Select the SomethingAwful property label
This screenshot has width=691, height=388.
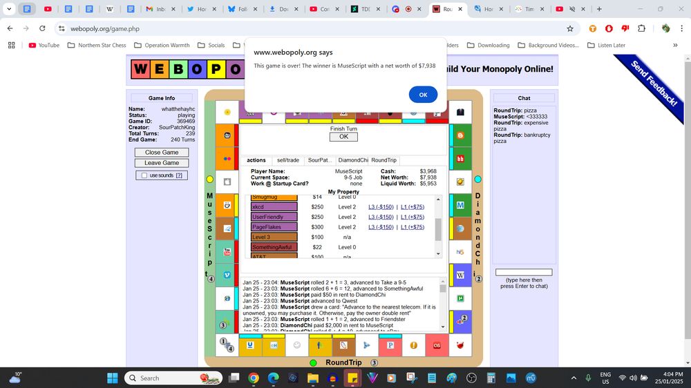click(274, 248)
